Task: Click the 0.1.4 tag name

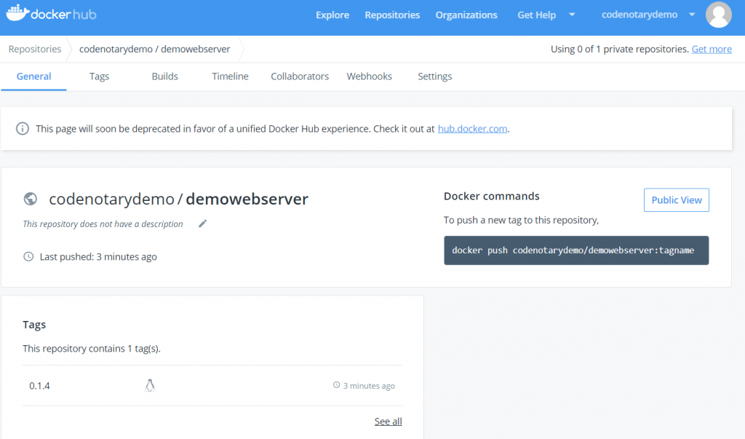Action: pos(39,386)
